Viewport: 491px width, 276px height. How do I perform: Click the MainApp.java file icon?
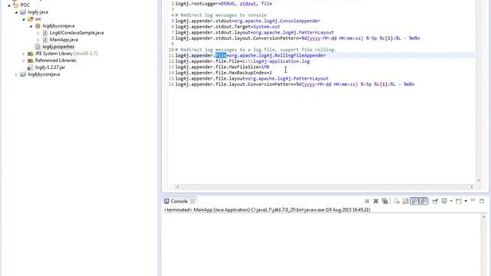(x=45, y=39)
